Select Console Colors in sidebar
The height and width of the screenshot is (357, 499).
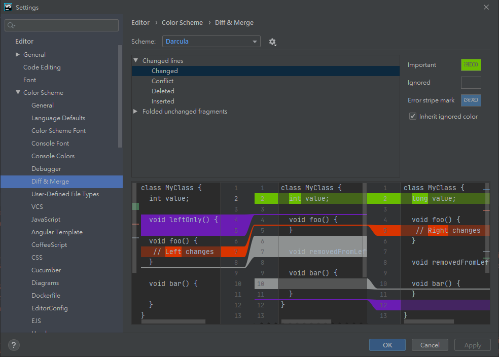tap(53, 156)
